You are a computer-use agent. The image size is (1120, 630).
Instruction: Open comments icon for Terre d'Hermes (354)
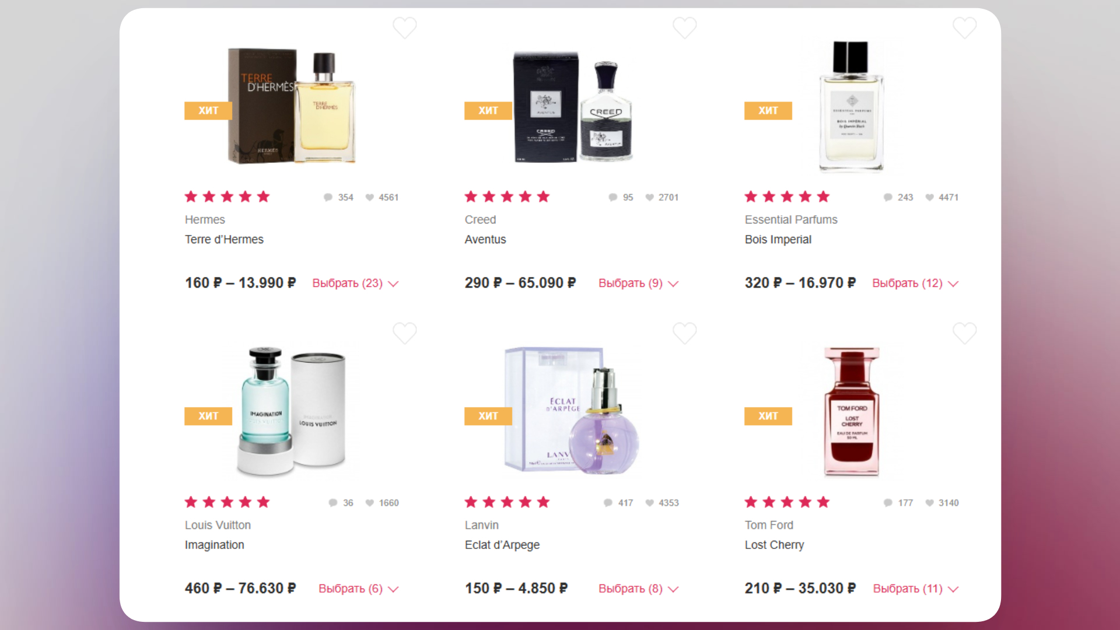[x=328, y=197]
